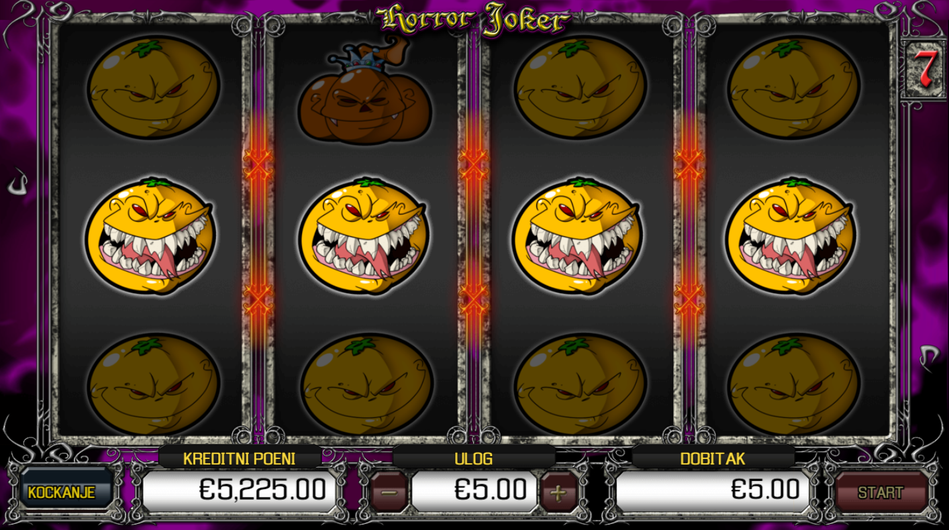The height and width of the screenshot is (530, 949).
Task: Click the dim orange at bottom of fourth reel
Action: click(795, 384)
